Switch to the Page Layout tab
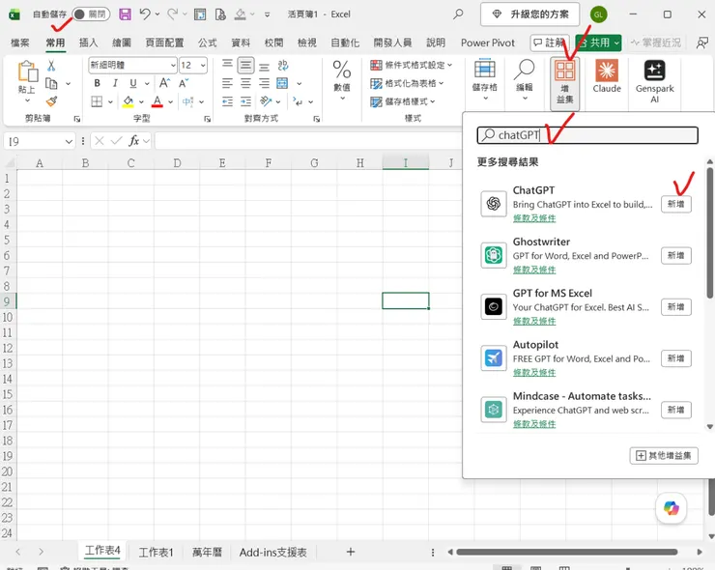 point(164,43)
